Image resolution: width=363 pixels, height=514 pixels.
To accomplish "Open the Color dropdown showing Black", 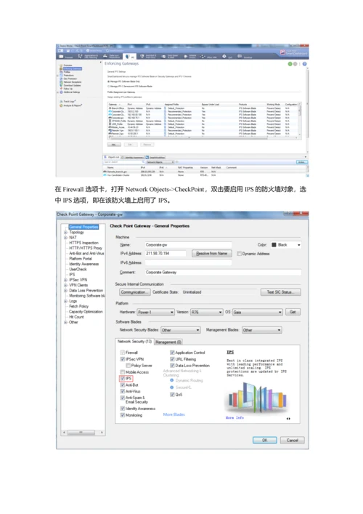I will pos(286,245).
